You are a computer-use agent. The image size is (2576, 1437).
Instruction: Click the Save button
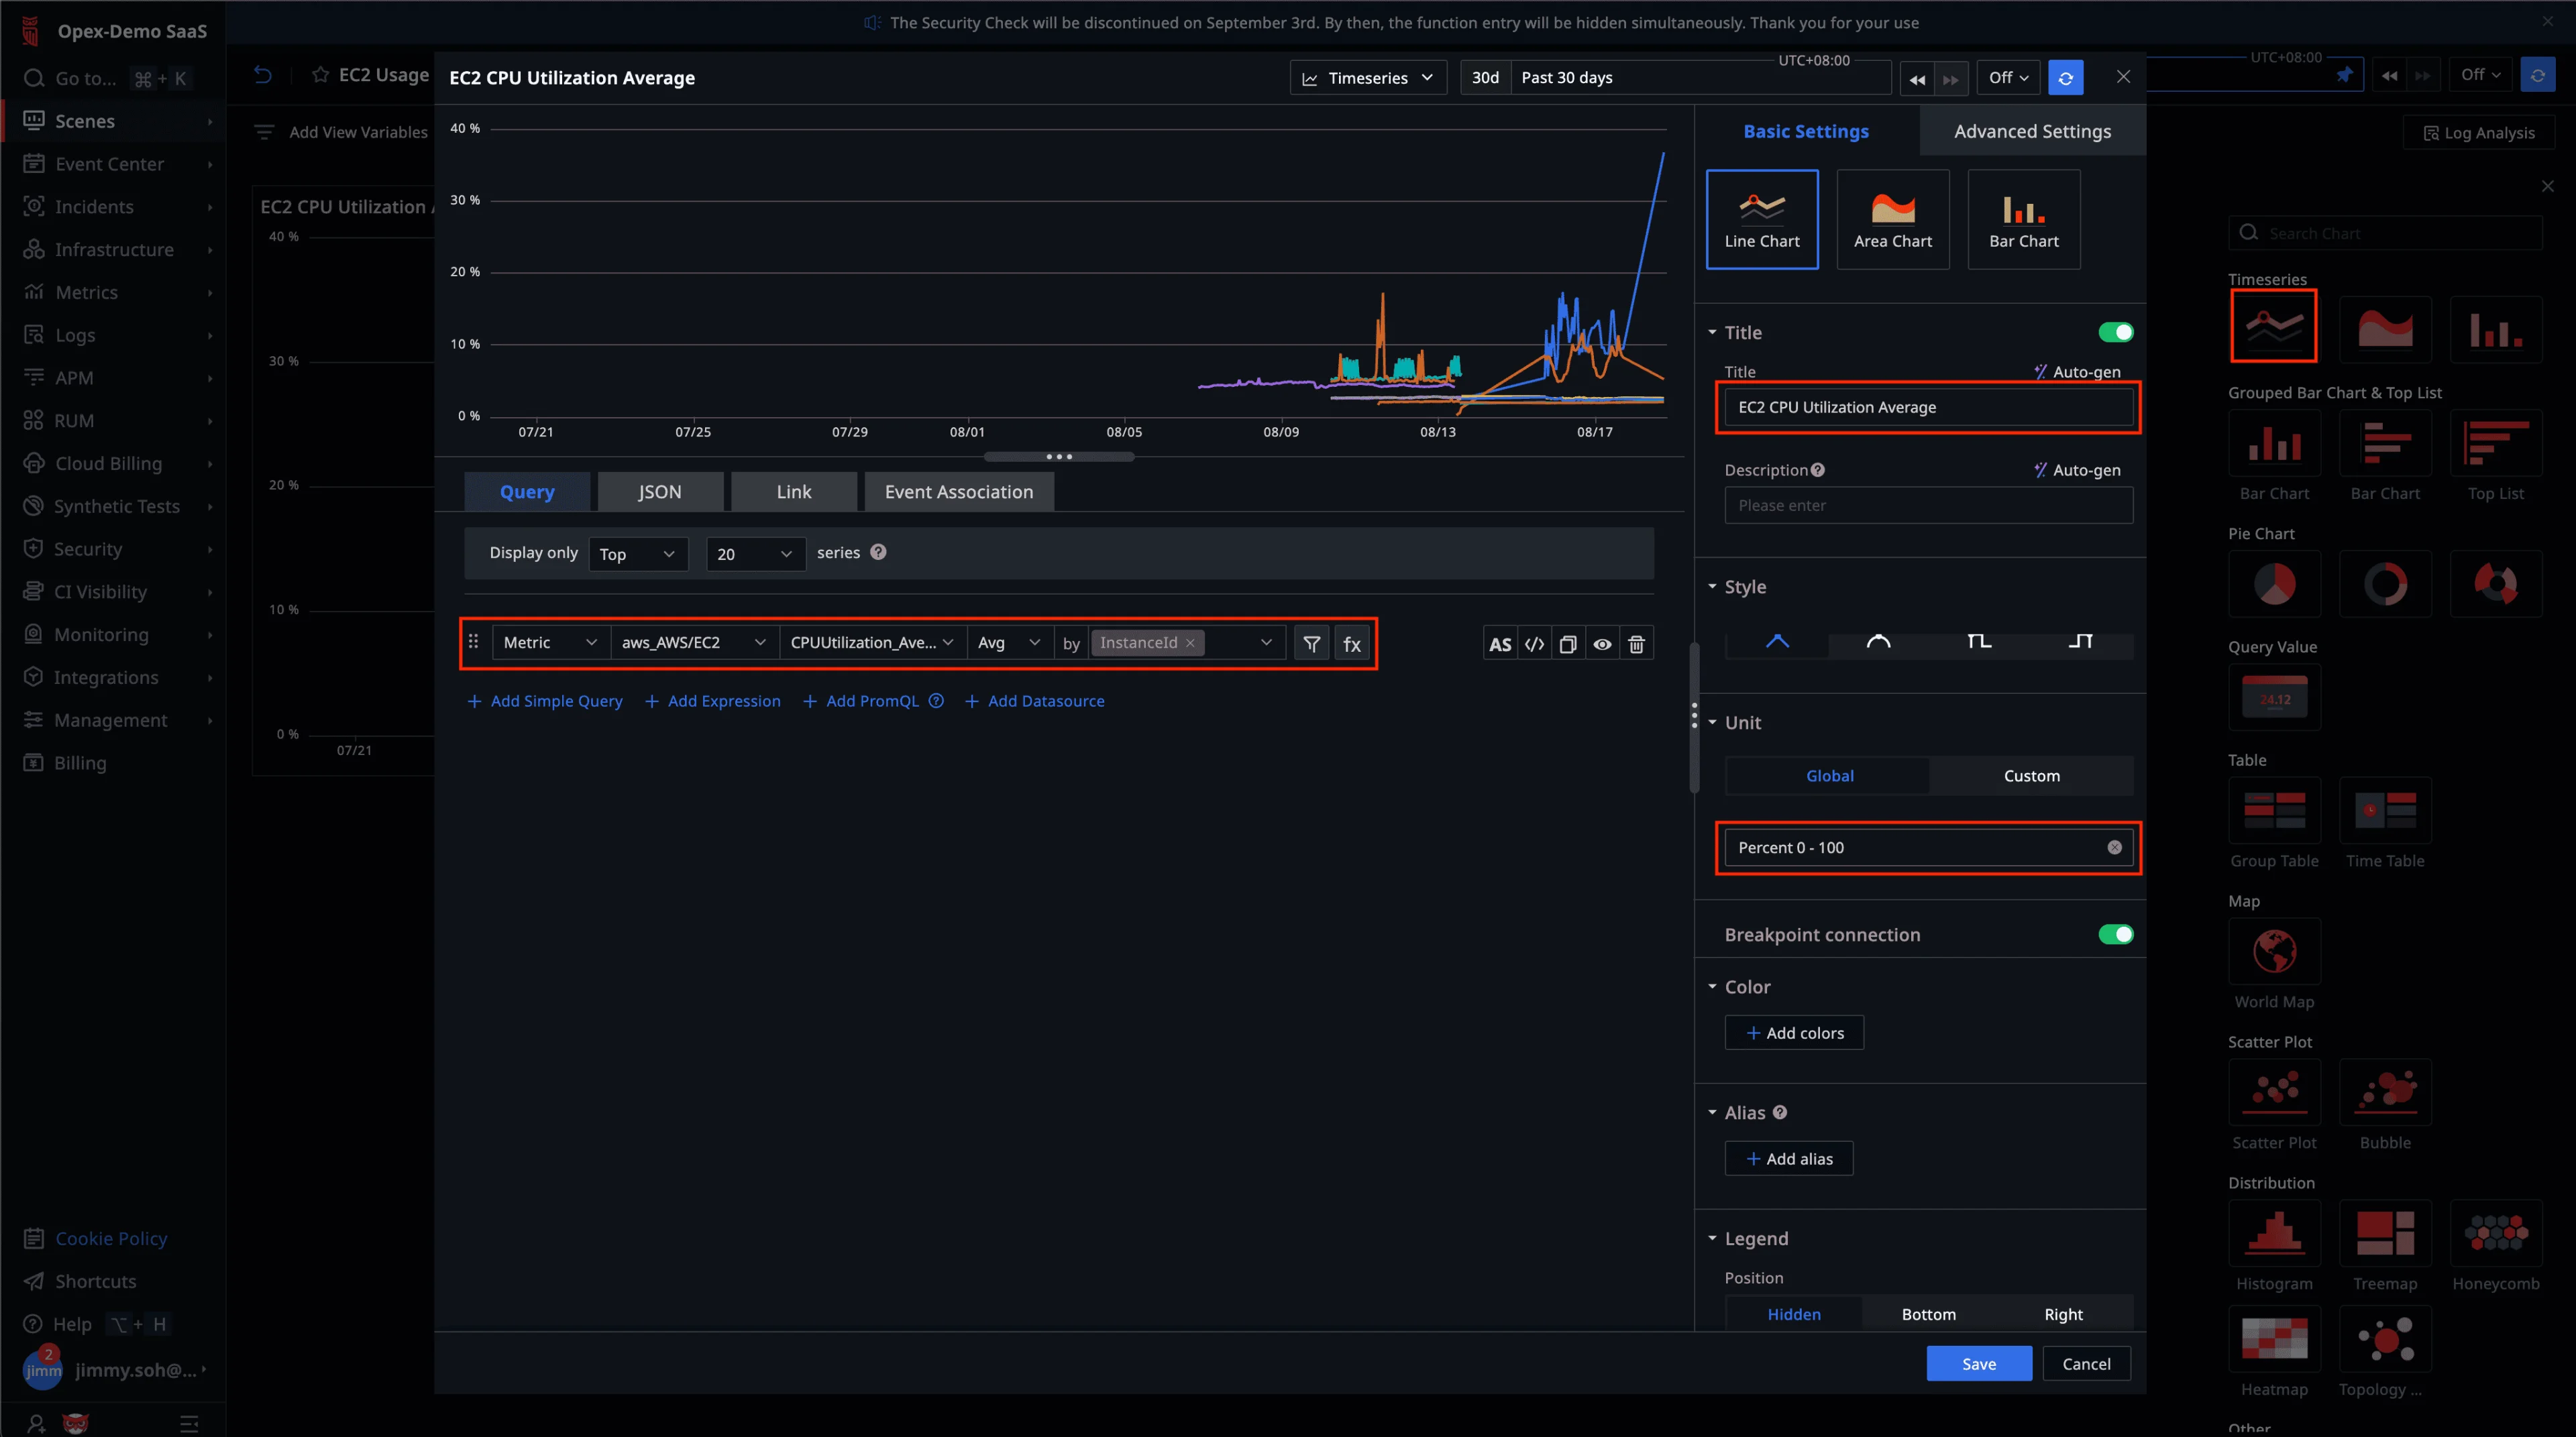(x=1978, y=1363)
